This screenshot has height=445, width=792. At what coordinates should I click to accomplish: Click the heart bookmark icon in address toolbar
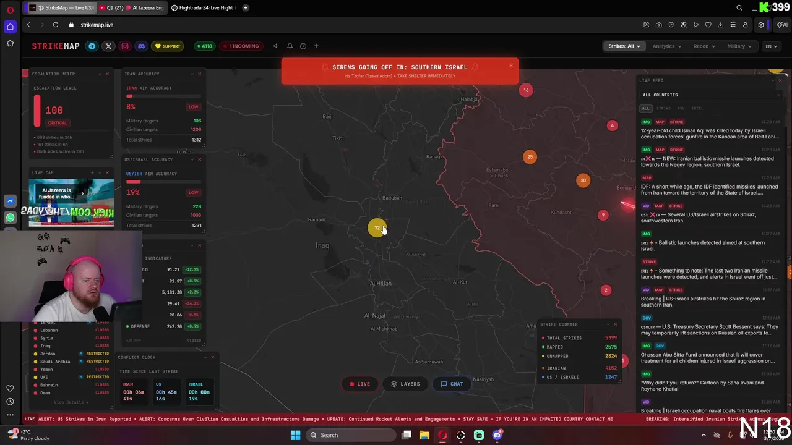click(x=708, y=25)
